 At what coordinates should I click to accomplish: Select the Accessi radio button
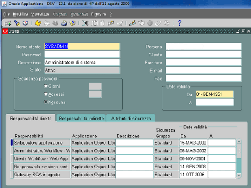pyautogui.click(x=46, y=94)
